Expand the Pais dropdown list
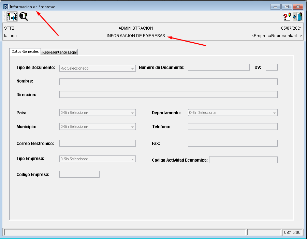This screenshot has height=239, width=307. [x=98, y=113]
